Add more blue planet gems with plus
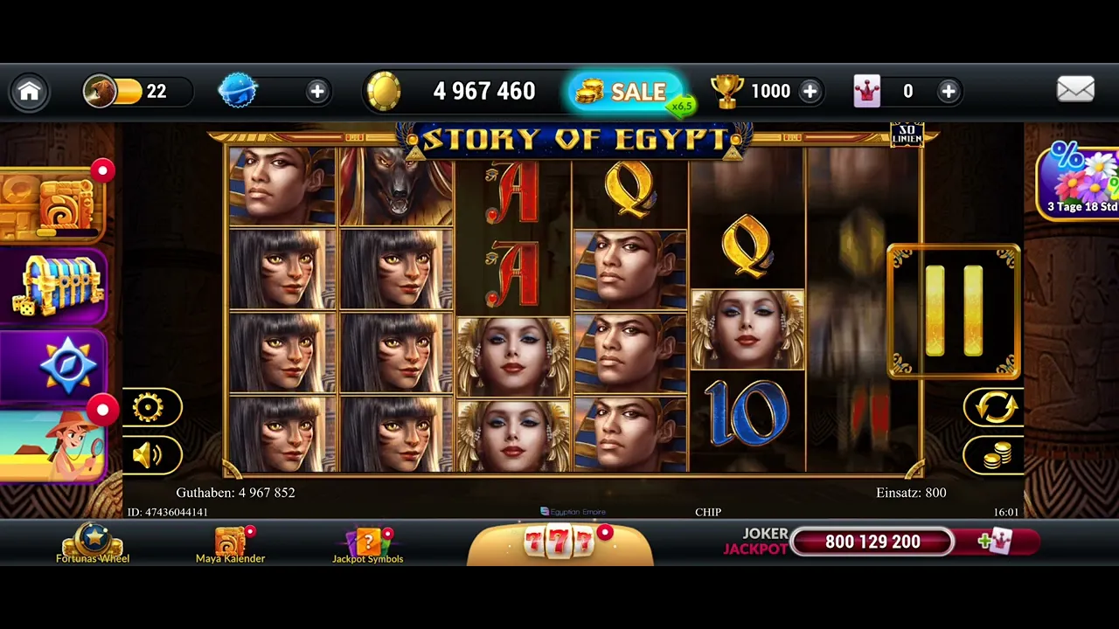 317,91
